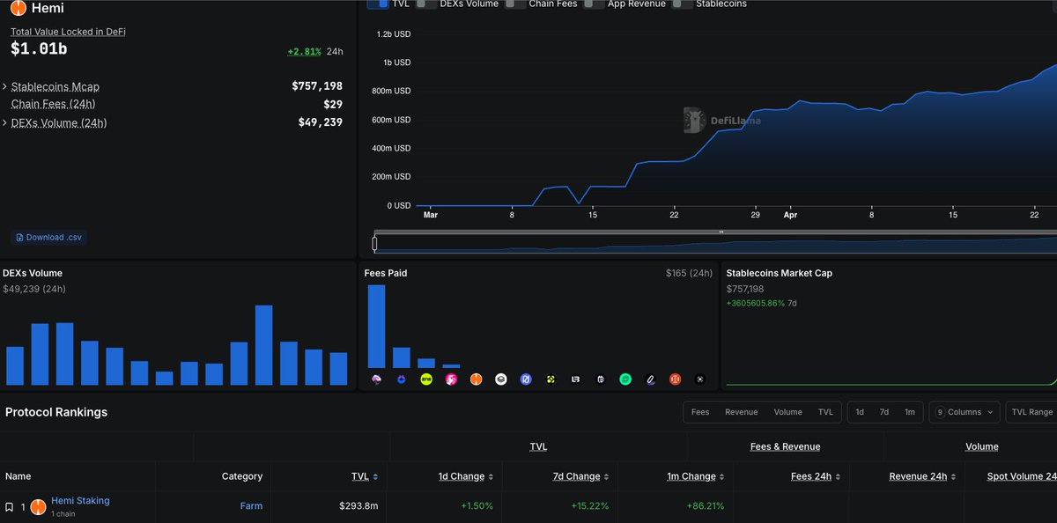
Task: Click the 1d Change column header
Action: [x=462, y=476]
